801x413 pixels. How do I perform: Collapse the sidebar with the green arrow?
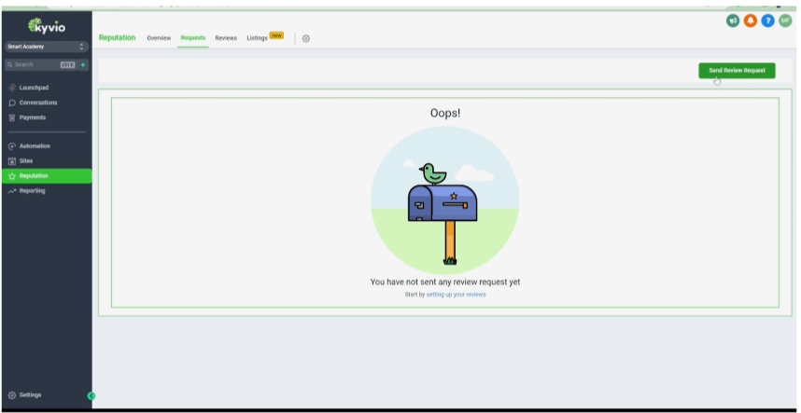91,395
